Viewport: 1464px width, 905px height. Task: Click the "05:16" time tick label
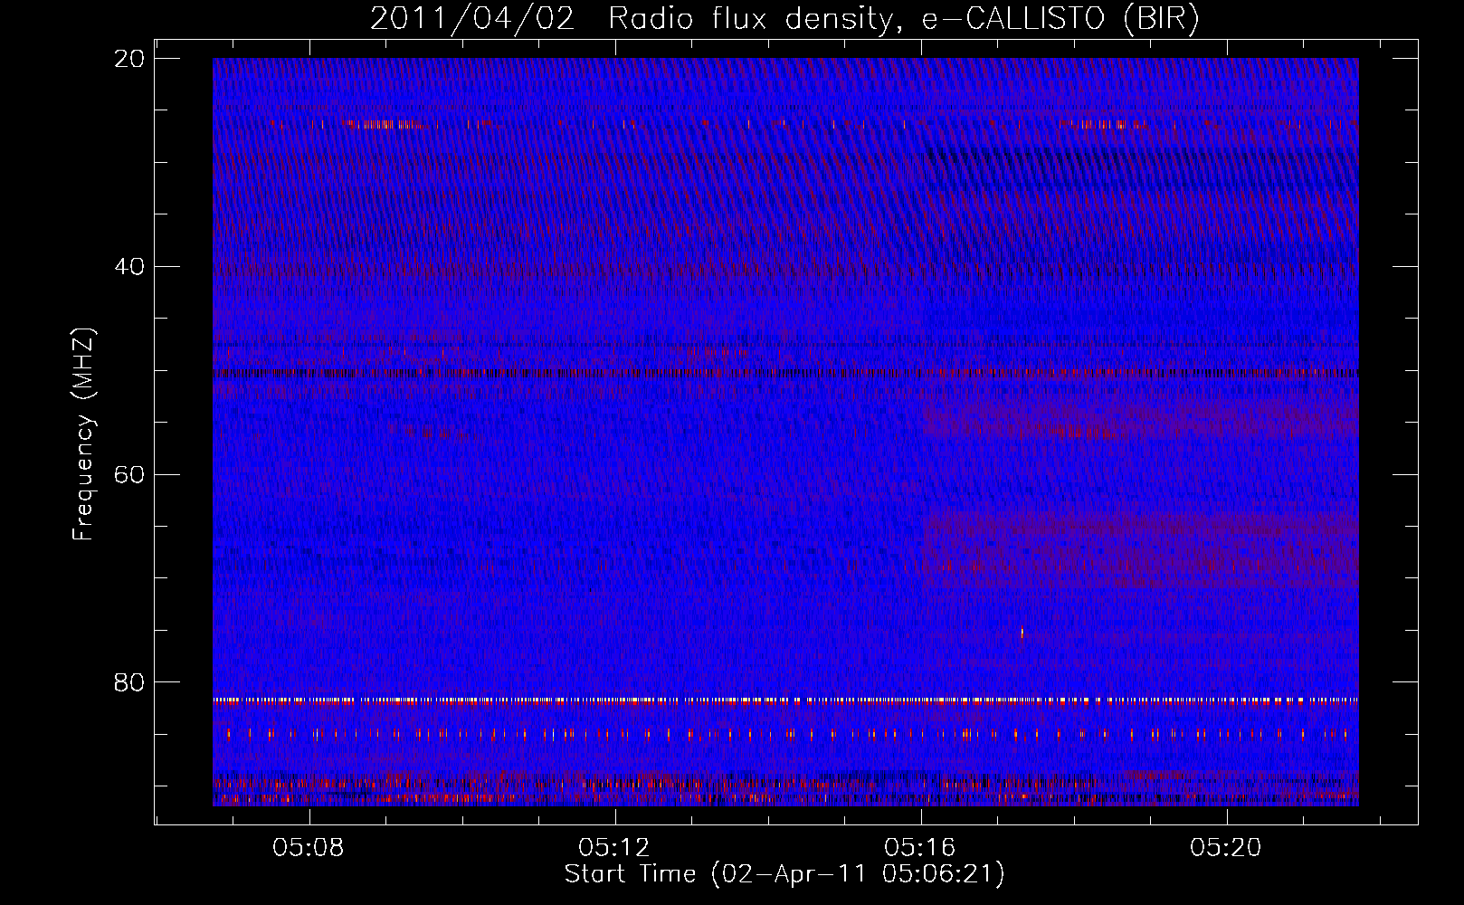click(x=921, y=848)
